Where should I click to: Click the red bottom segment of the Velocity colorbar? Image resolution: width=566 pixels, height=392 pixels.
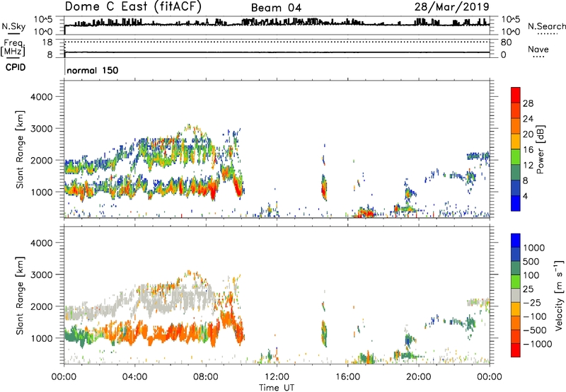[516, 350]
